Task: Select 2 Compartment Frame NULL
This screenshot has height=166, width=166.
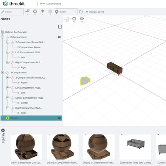Action: pos(30,42)
